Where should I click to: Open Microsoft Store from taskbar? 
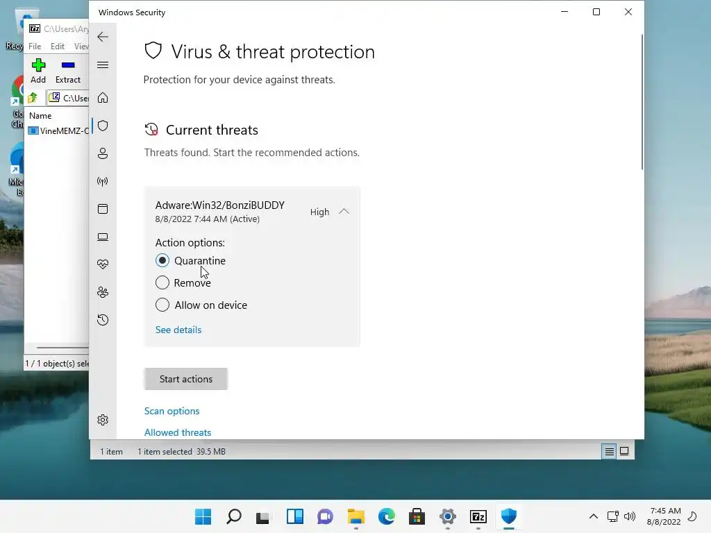point(417,516)
